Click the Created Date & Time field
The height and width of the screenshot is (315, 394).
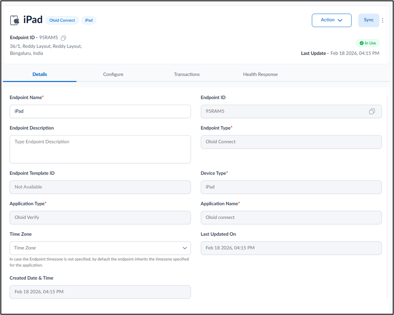click(100, 292)
